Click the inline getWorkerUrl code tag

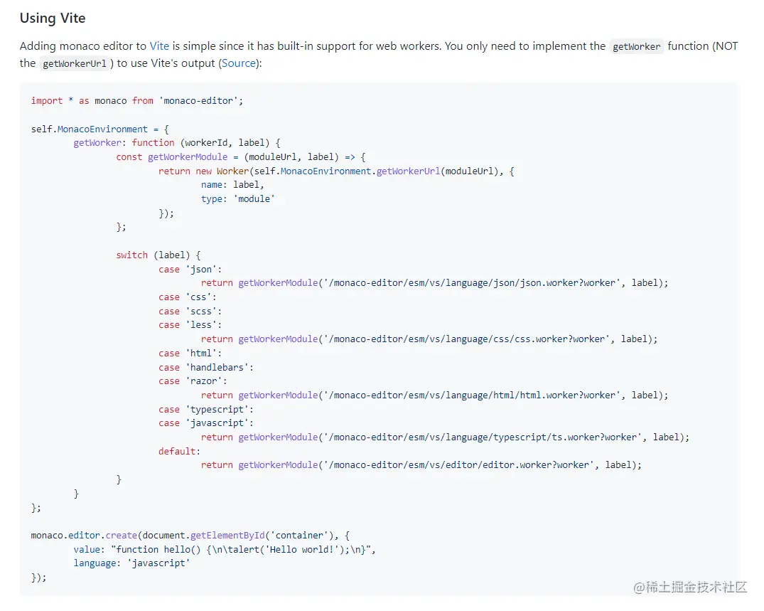75,64
